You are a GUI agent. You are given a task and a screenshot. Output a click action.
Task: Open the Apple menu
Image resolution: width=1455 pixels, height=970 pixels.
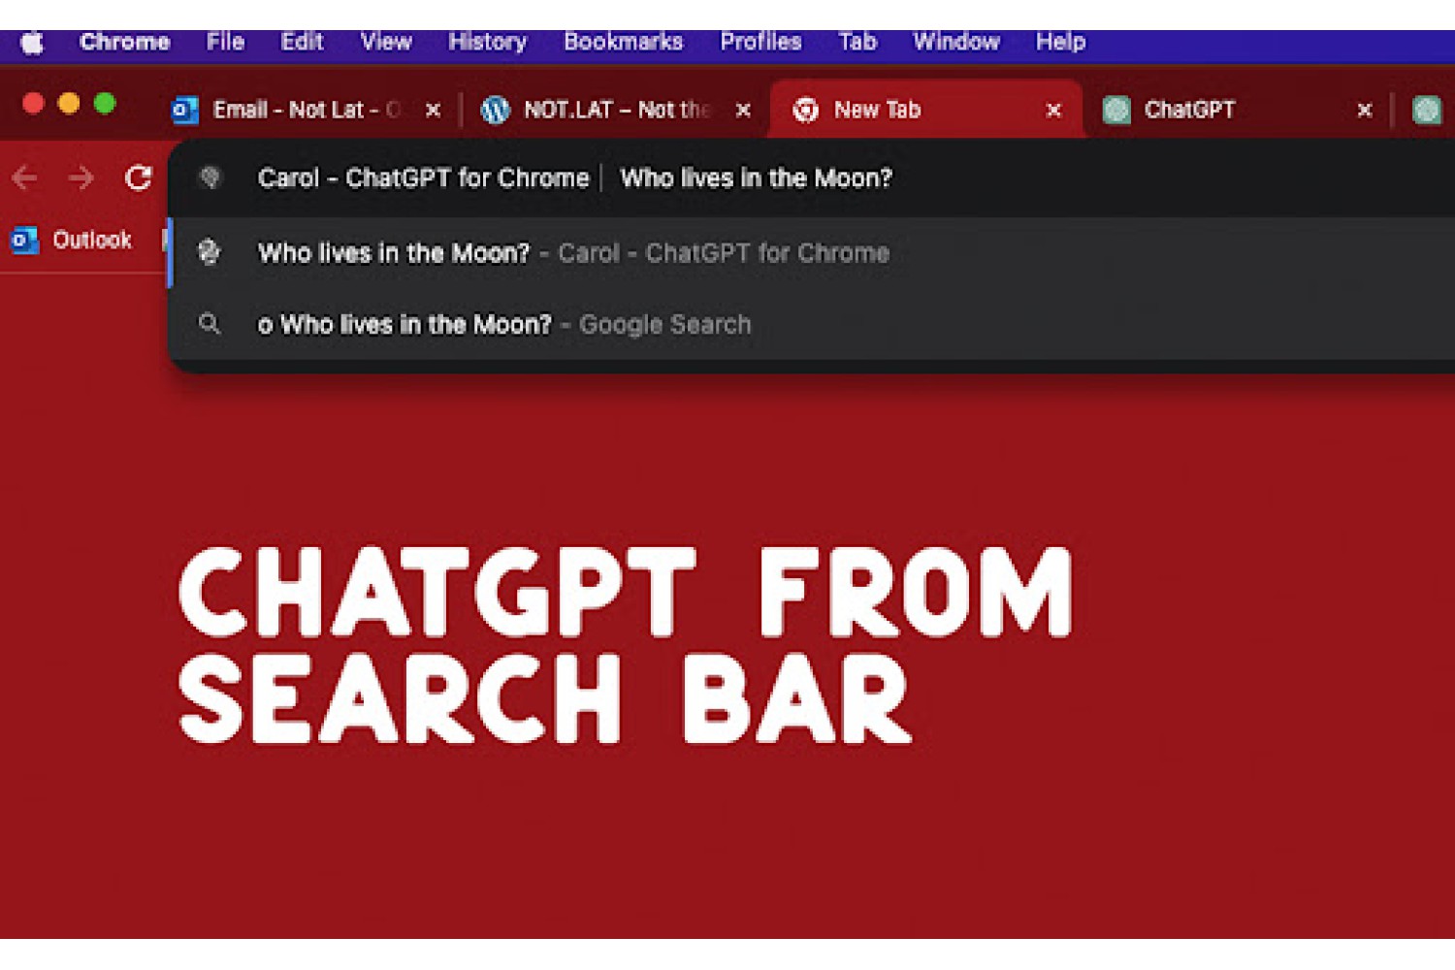[32, 43]
